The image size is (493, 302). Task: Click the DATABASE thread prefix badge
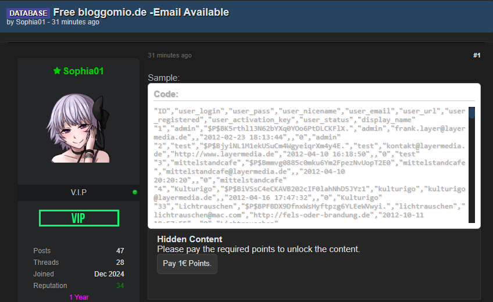pyautogui.click(x=28, y=13)
